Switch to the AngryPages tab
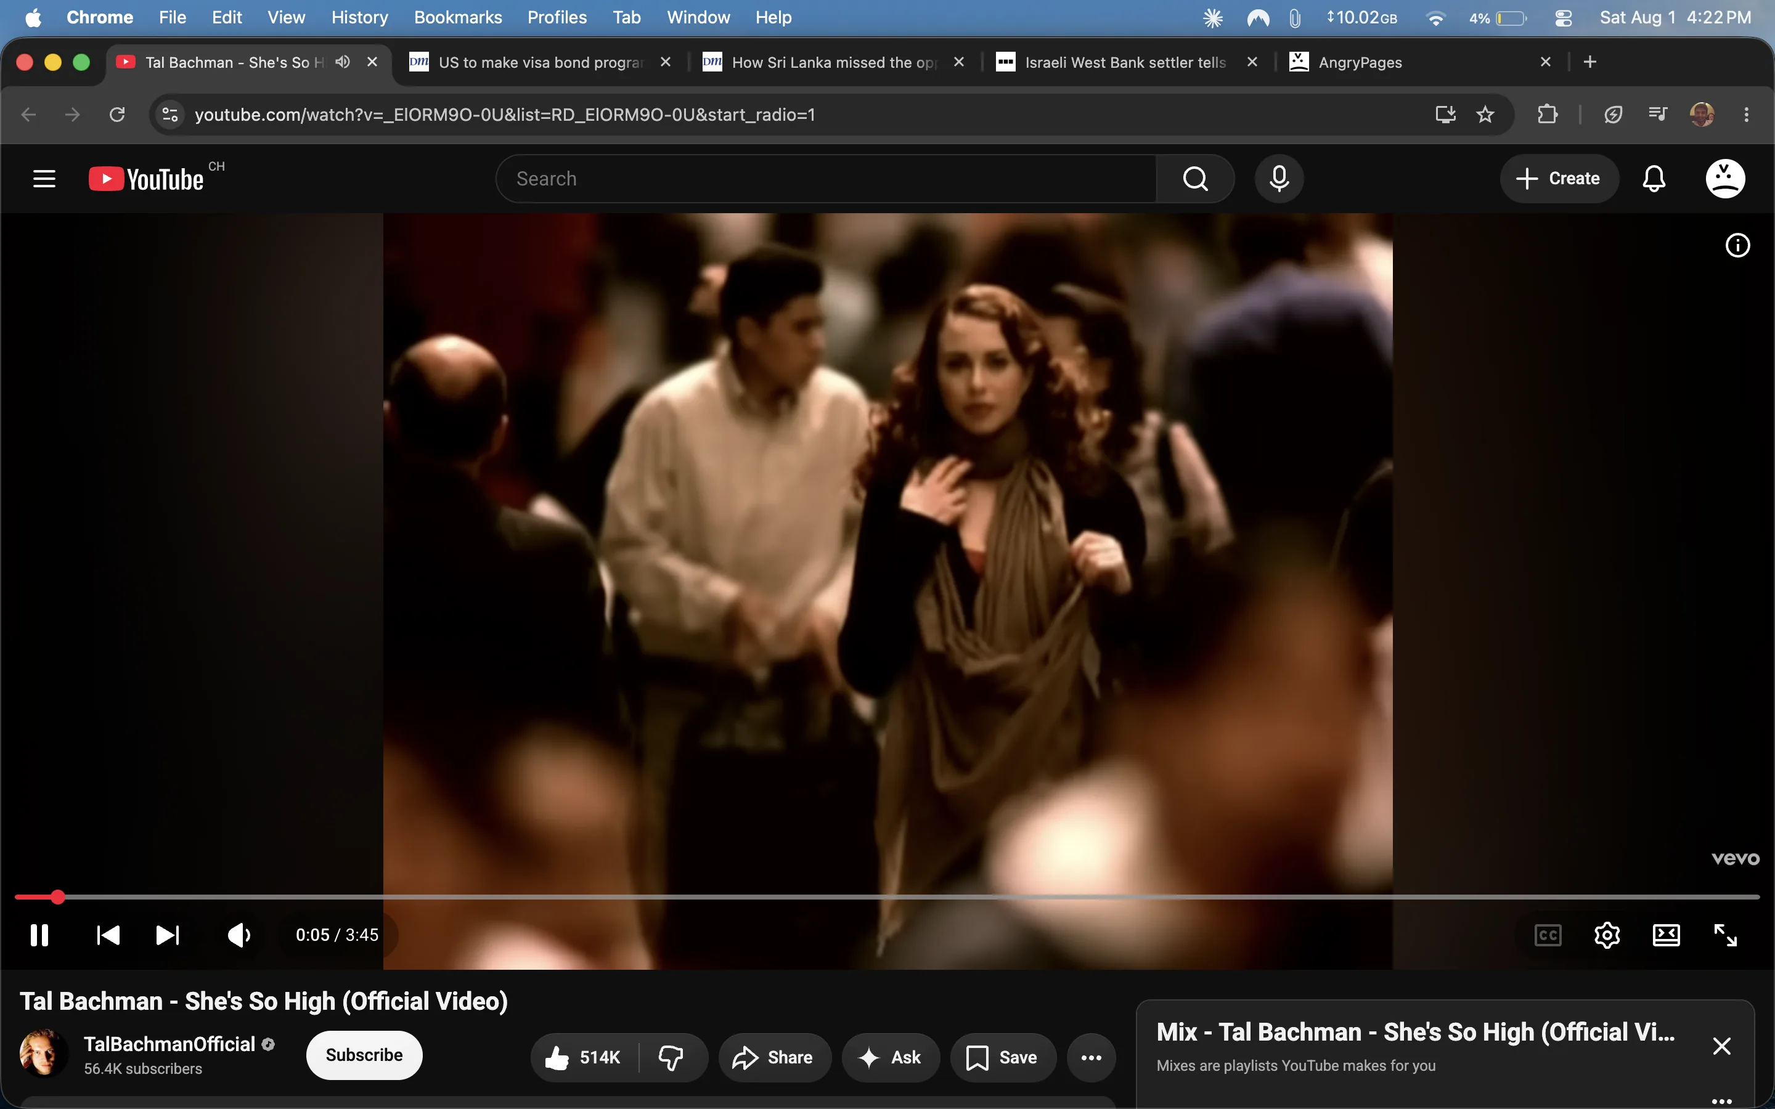The height and width of the screenshot is (1109, 1775). point(1420,62)
